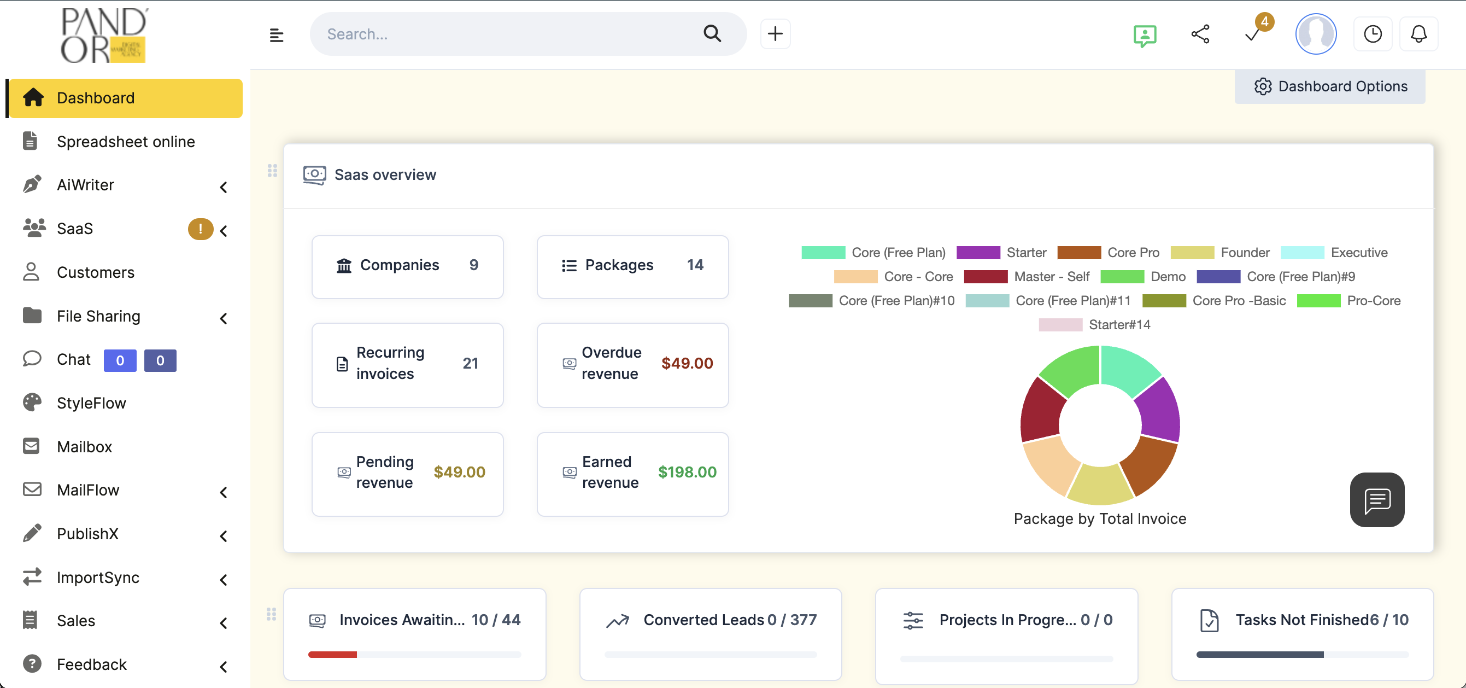Toggle Pro-Core legend series
1466x688 pixels.
coord(1349,300)
